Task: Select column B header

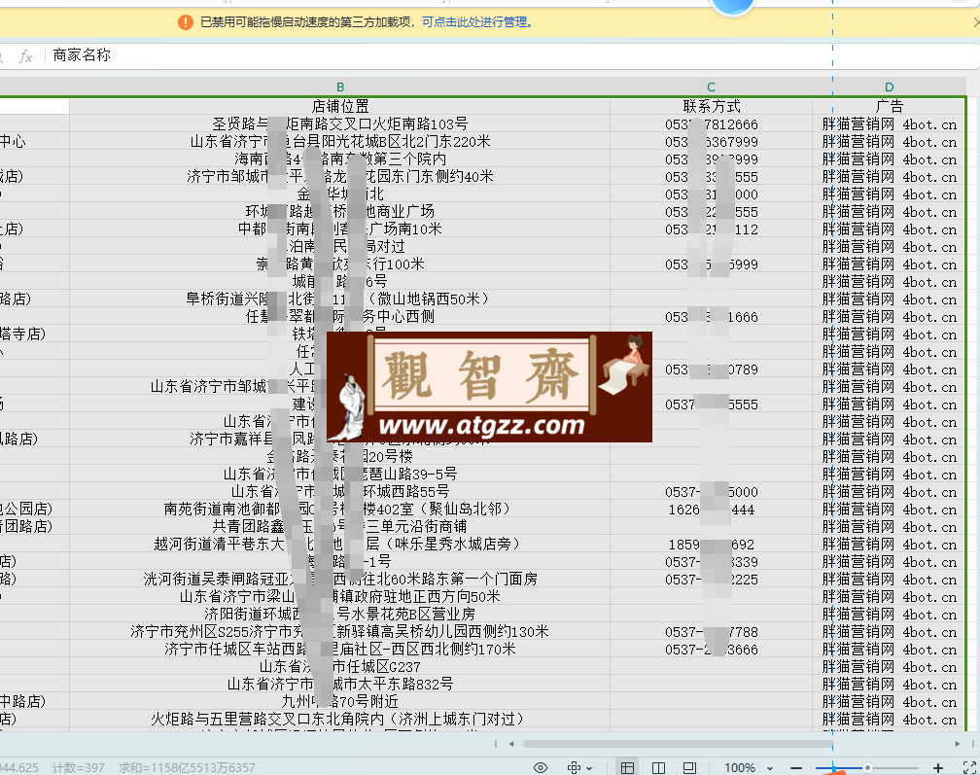Action: (x=340, y=87)
